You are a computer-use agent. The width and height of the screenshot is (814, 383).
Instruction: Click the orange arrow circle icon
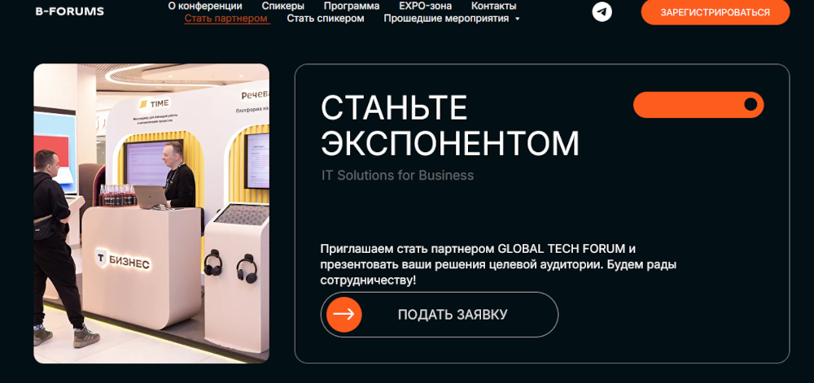tap(344, 315)
